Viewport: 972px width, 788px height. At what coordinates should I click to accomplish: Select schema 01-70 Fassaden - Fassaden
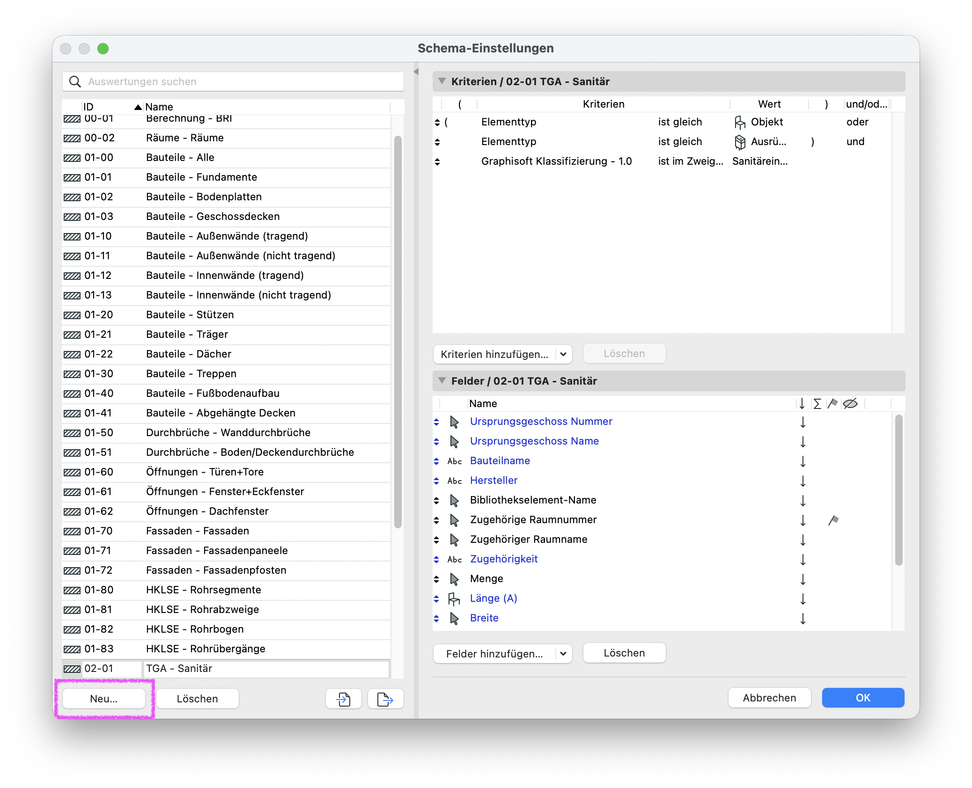pos(226,531)
